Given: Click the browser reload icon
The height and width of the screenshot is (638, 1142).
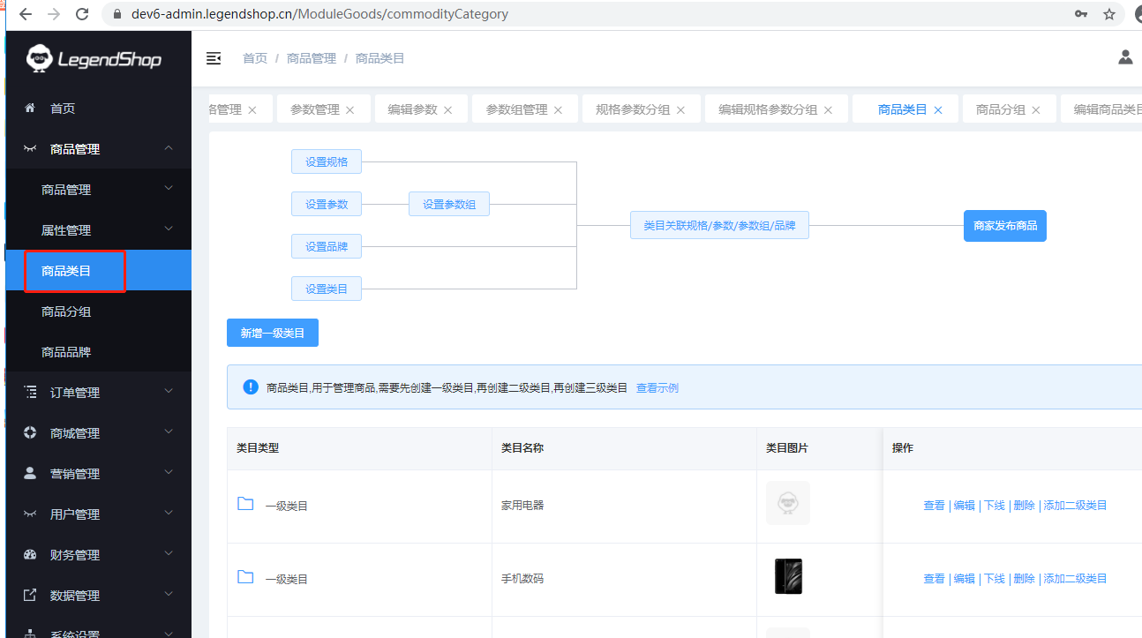Looking at the screenshot, I should 82,14.
